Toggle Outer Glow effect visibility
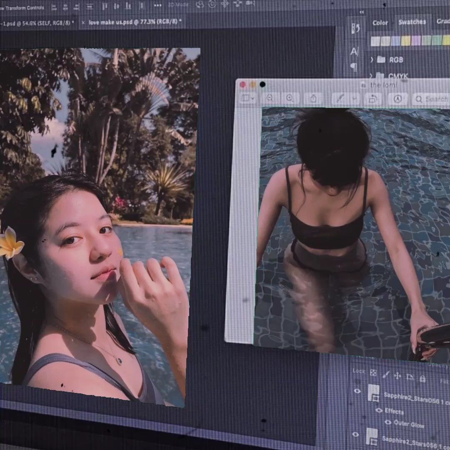The height and width of the screenshot is (450, 450). point(388,422)
